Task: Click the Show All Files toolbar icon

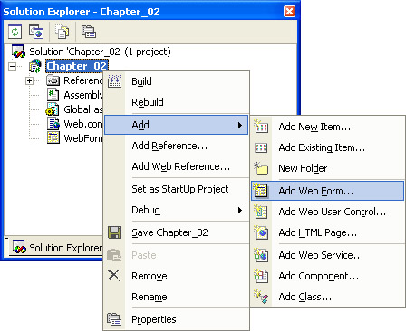Action: click(63, 32)
